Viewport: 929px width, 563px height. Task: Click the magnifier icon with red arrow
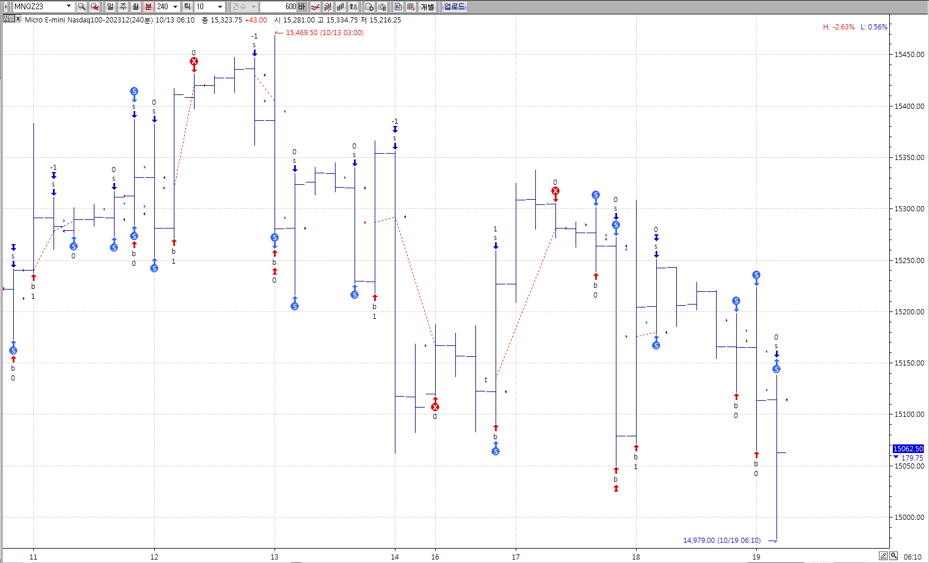click(x=95, y=7)
